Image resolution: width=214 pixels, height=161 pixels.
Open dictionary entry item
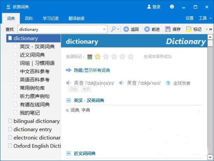(33, 129)
